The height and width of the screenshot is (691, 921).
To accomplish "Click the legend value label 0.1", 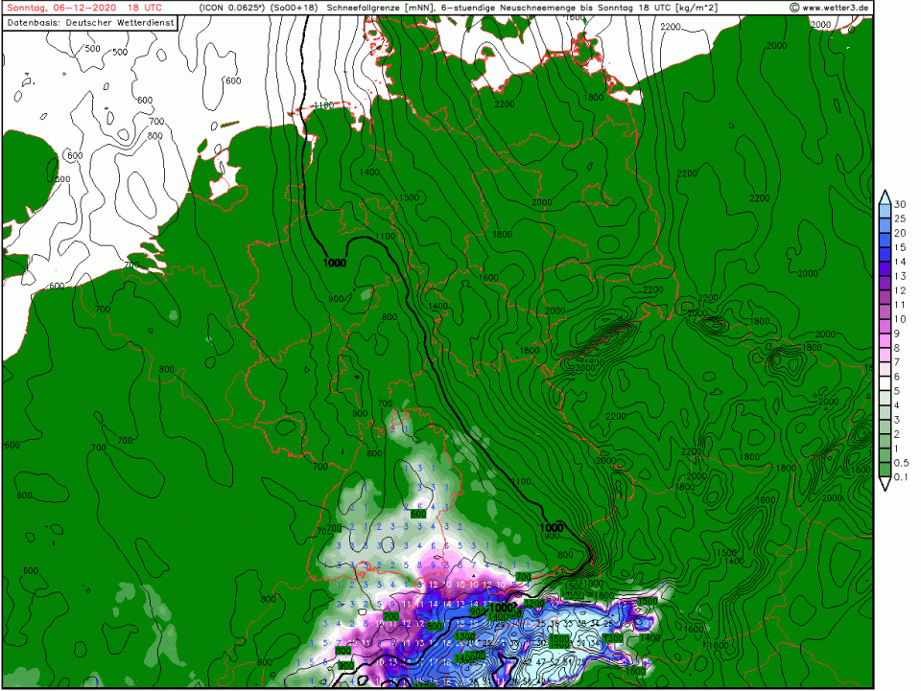I will coord(903,477).
